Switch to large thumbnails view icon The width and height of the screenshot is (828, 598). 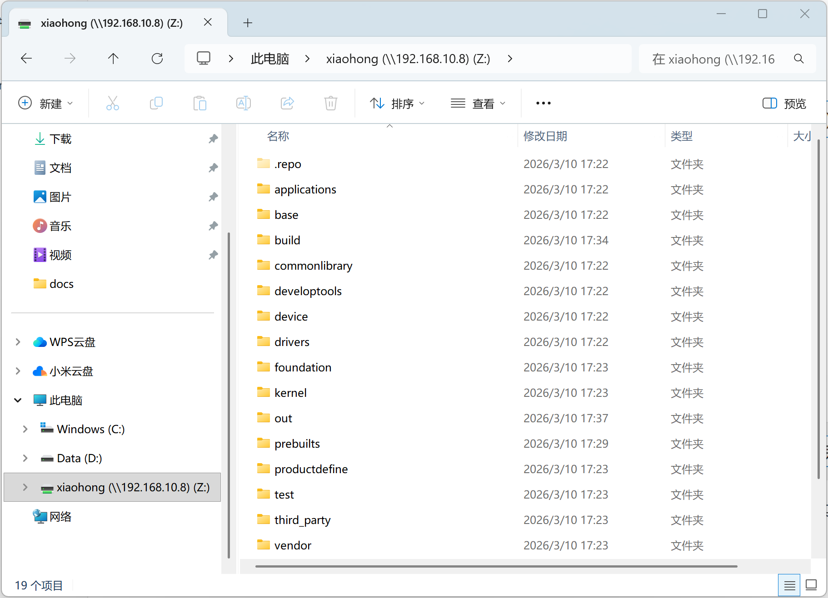pyautogui.click(x=811, y=585)
